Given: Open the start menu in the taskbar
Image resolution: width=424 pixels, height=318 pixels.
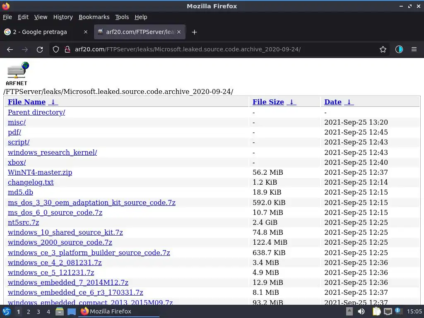Looking at the screenshot, I should point(7,311).
